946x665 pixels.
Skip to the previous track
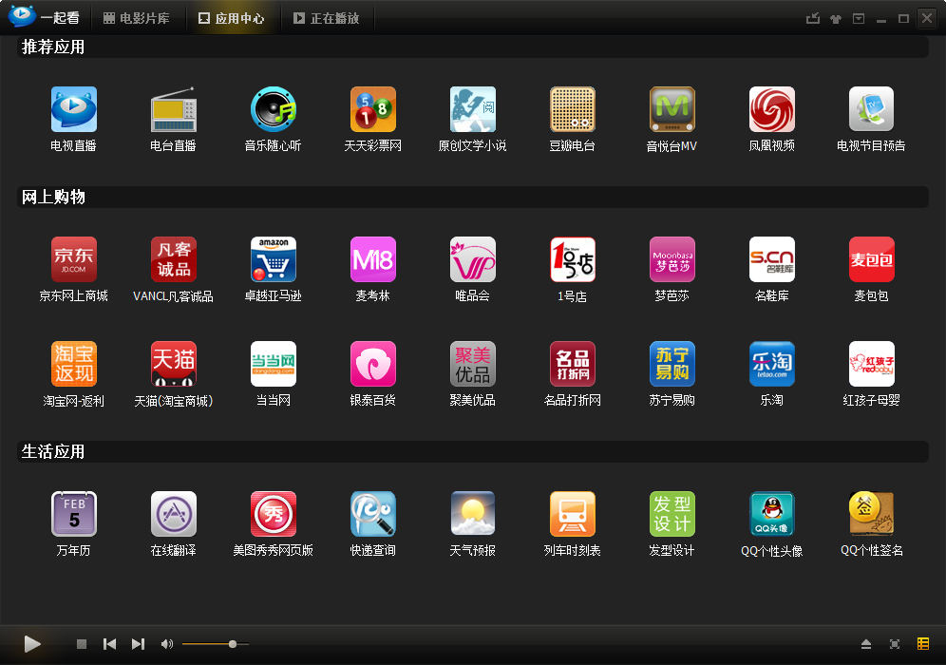[110, 644]
